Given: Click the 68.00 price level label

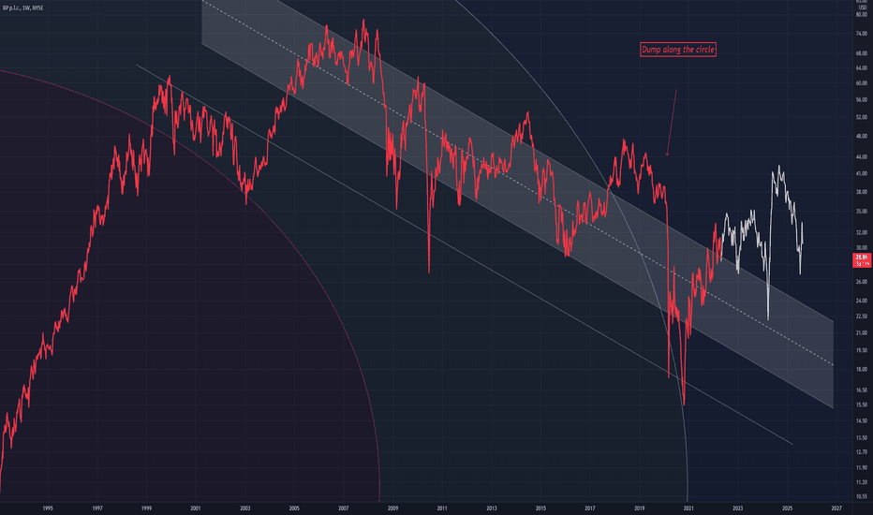Looking at the screenshot, I should click(862, 53).
